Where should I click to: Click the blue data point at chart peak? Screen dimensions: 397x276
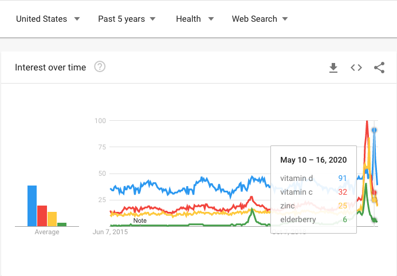(374, 130)
